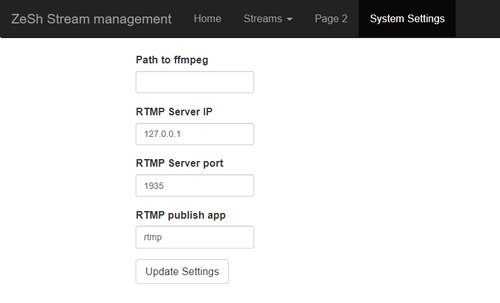The width and height of the screenshot is (500, 303).
Task: Go to Page 2 in navbar
Action: 331,19
